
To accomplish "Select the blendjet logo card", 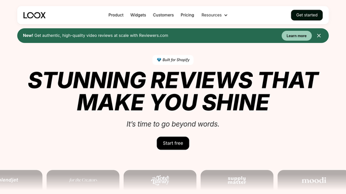I will coord(21,180).
